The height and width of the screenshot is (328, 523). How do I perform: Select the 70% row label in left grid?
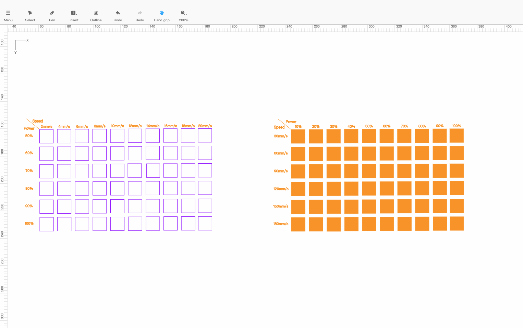coord(29,171)
